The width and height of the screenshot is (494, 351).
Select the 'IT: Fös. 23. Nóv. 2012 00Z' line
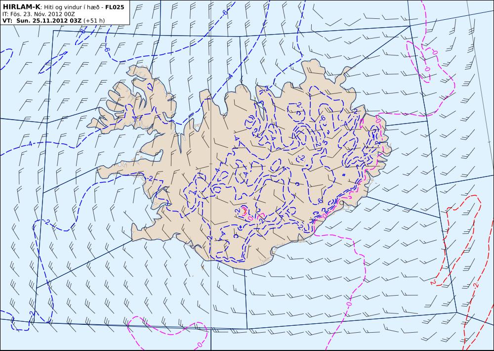[38, 14]
